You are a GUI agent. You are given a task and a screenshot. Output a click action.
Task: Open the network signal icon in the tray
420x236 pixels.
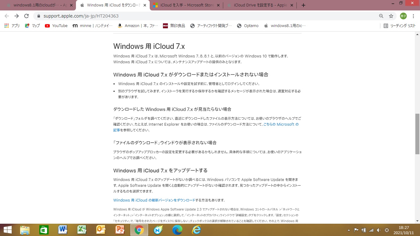click(371, 230)
